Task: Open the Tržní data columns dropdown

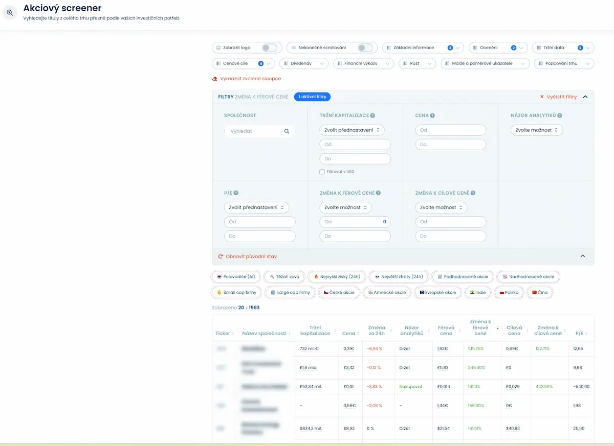Action: tap(563, 48)
